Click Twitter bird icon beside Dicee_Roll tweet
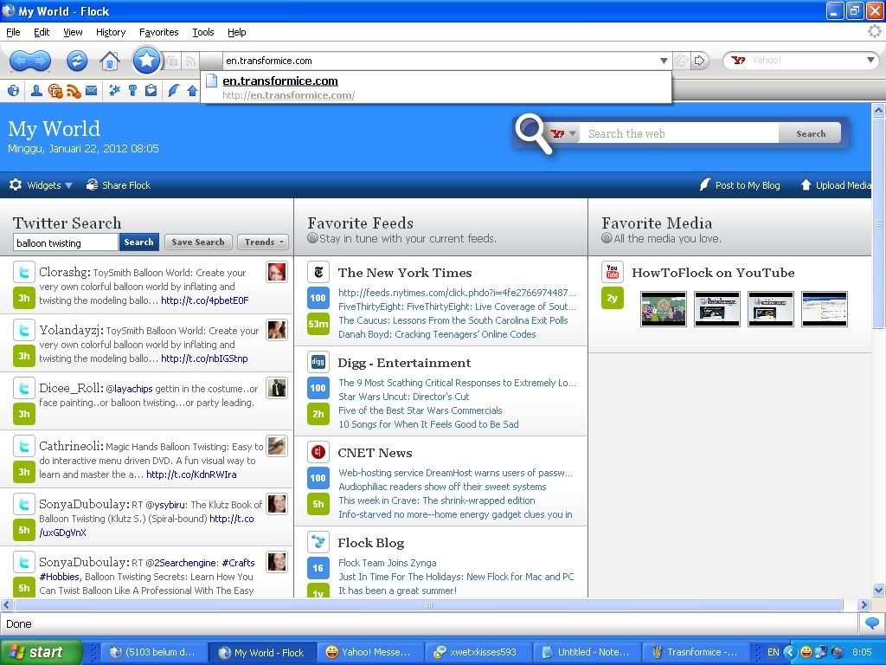The width and height of the screenshot is (886, 665). pos(24,388)
